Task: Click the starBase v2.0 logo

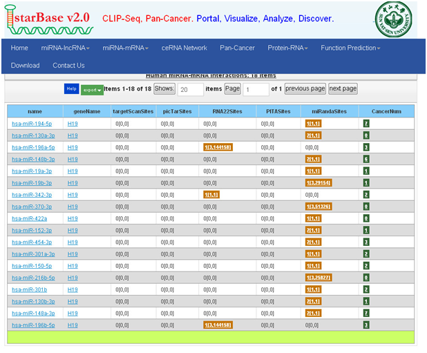Action: [x=47, y=18]
